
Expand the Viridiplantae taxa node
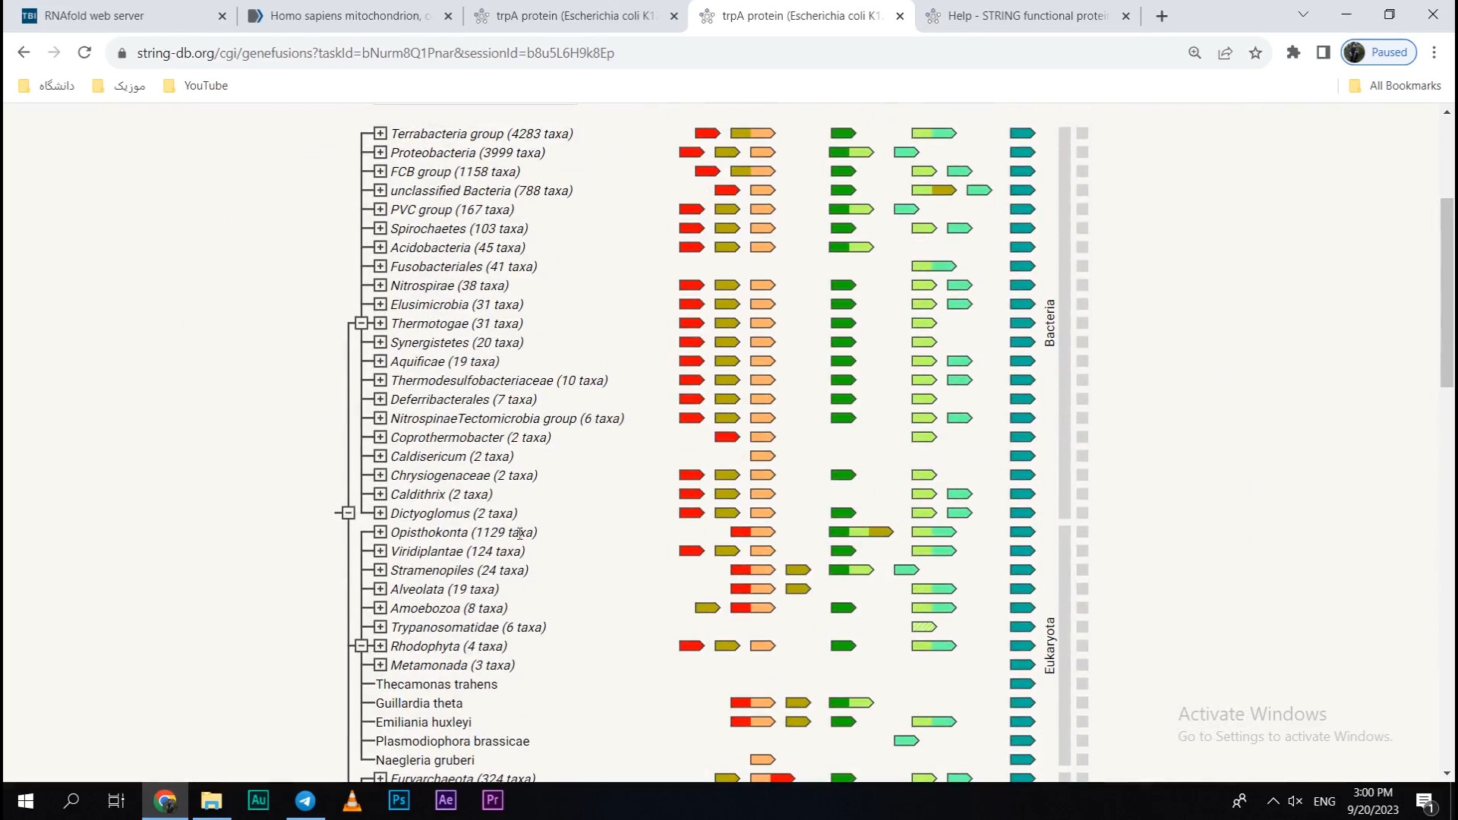[380, 551]
